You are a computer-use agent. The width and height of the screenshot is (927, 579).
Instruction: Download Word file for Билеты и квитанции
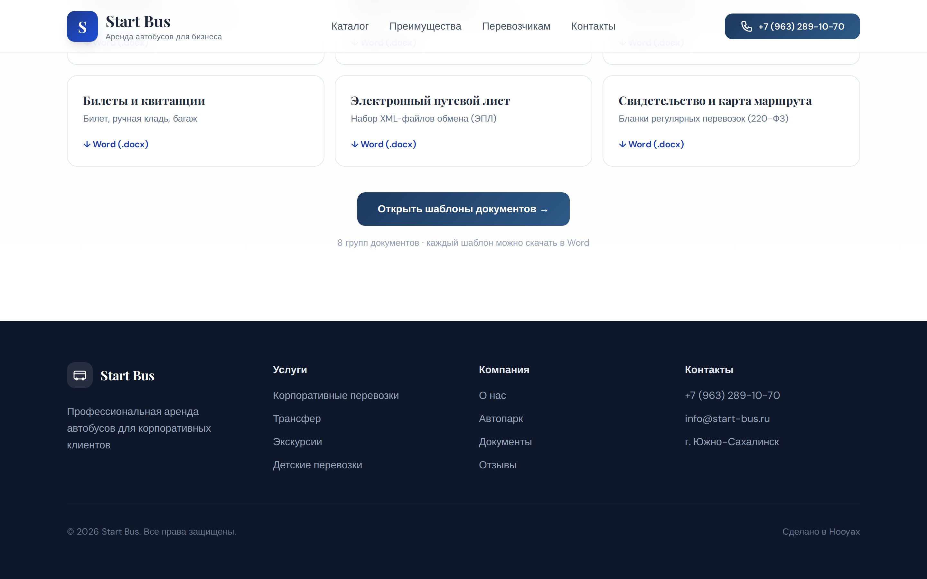coord(116,144)
